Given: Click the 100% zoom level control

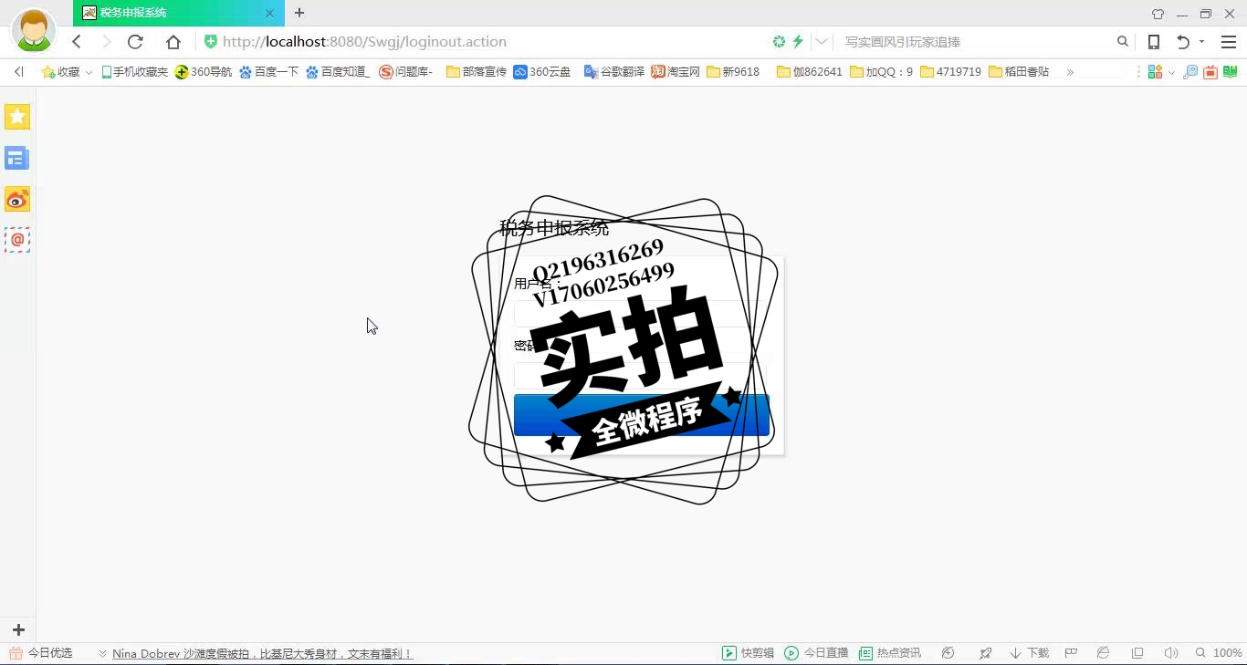Looking at the screenshot, I should (1220, 653).
